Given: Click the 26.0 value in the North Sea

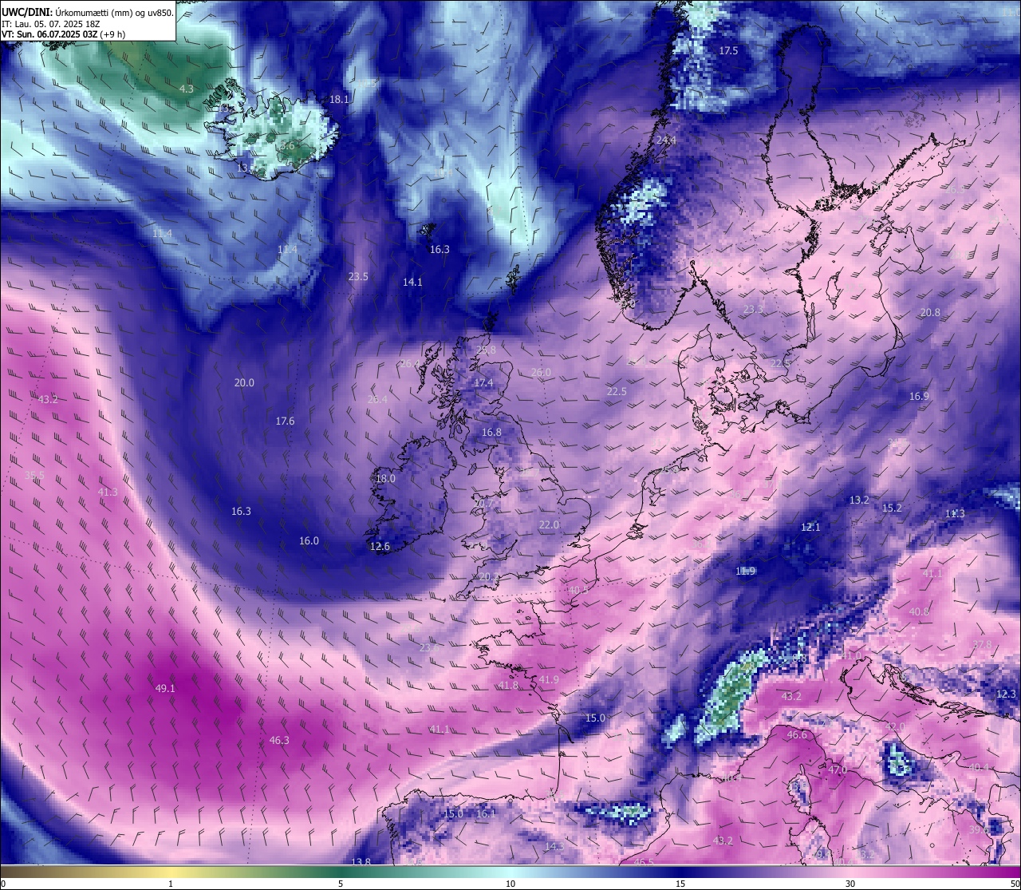Looking at the screenshot, I should 541,372.
